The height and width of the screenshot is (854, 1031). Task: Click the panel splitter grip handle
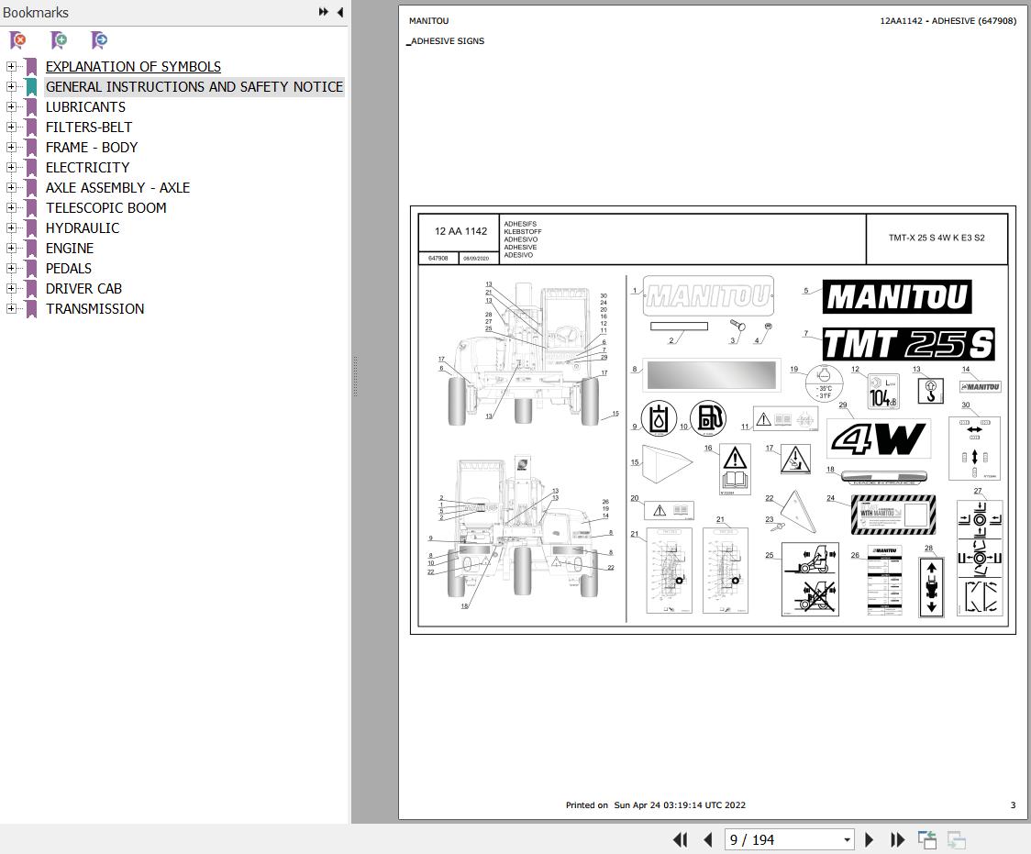click(x=355, y=376)
